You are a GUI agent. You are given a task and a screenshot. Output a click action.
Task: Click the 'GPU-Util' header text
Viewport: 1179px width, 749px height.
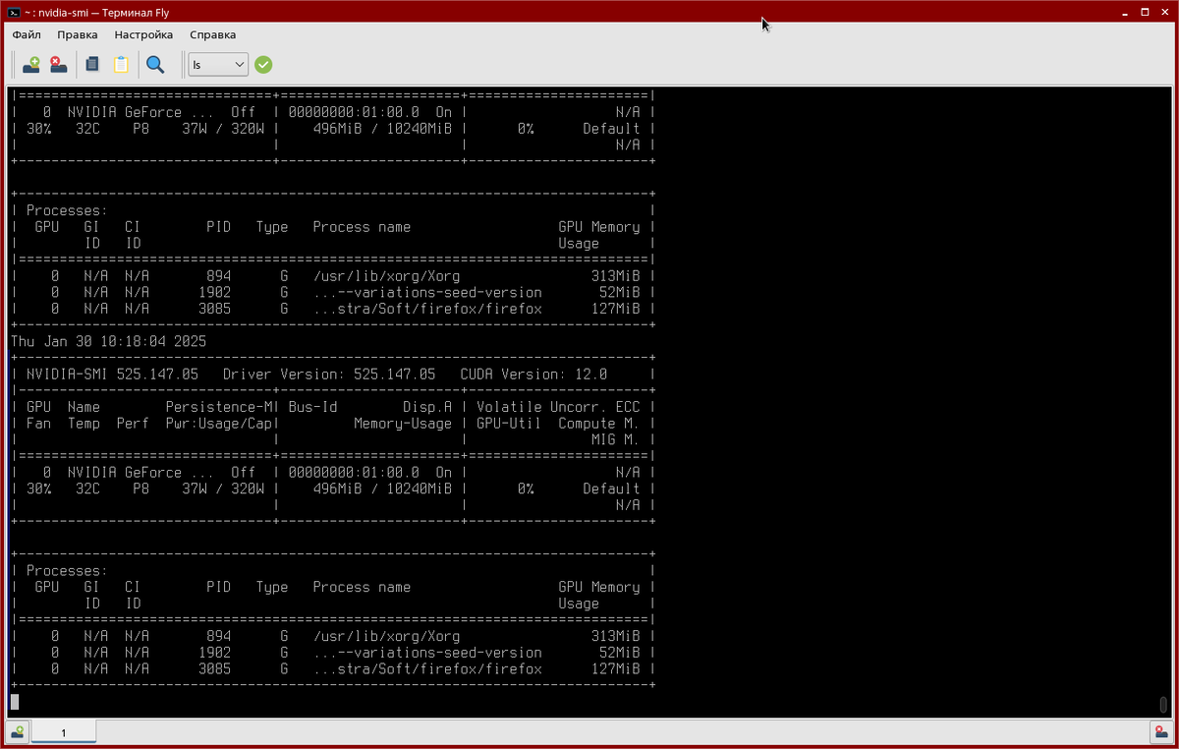tap(509, 424)
